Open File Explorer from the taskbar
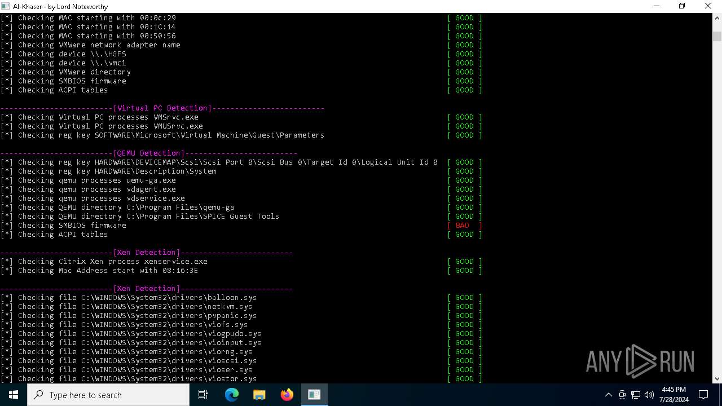The image size is (722, 406). click(x=259, y=395)
